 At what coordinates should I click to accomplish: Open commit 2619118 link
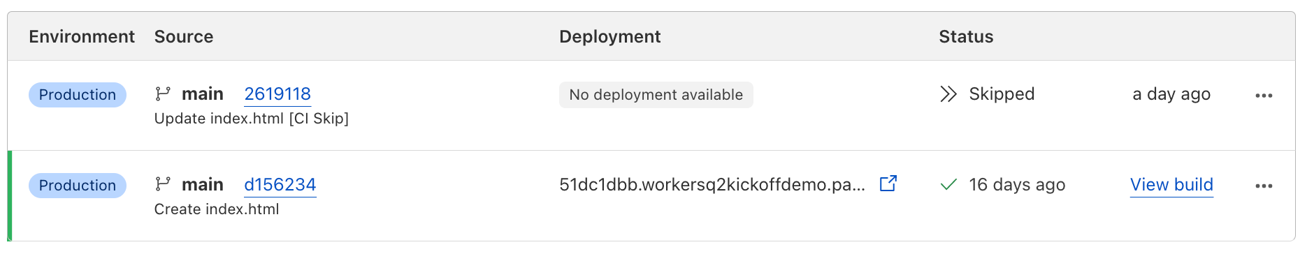pos(277,94)
